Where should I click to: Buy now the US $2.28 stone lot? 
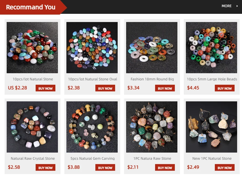(x=45, y=88)
